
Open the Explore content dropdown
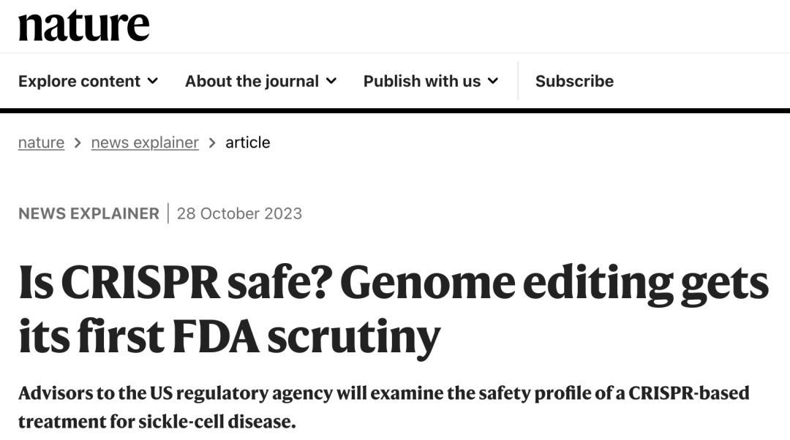click(x=88, y=81)
